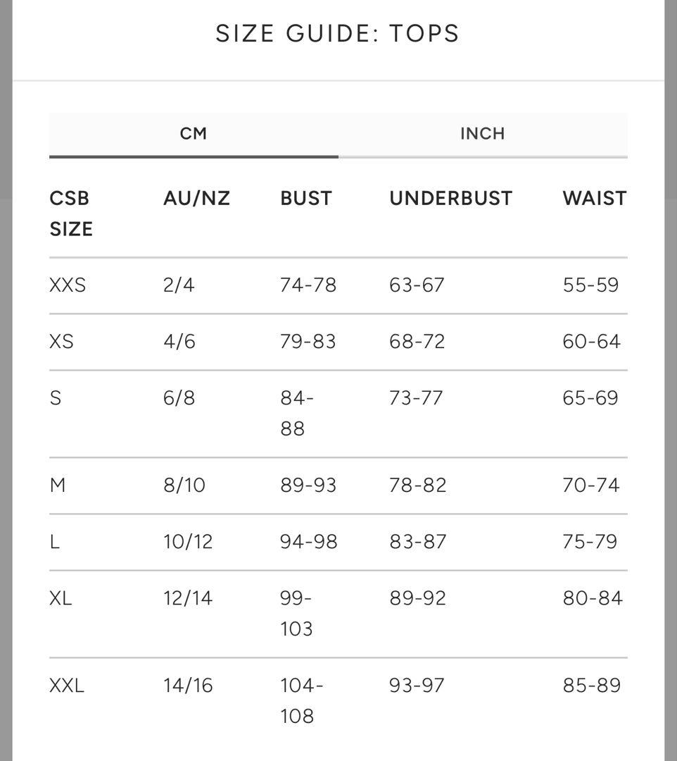Click the 85-89 waist measurement cell

coord(592,686)
